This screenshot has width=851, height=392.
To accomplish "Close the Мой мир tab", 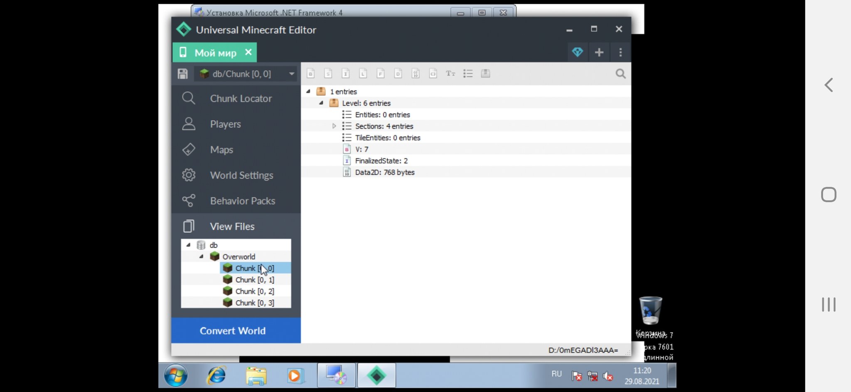I will [248, 52].
